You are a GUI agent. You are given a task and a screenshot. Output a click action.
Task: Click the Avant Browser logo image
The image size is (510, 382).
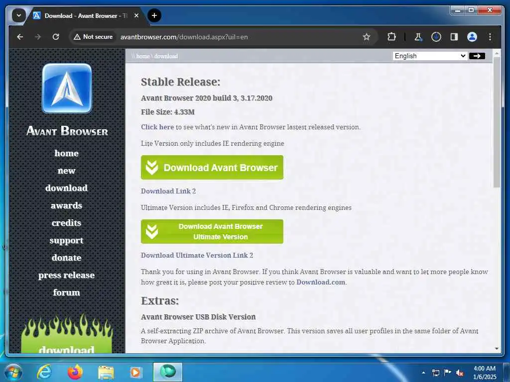pos(67,89)
